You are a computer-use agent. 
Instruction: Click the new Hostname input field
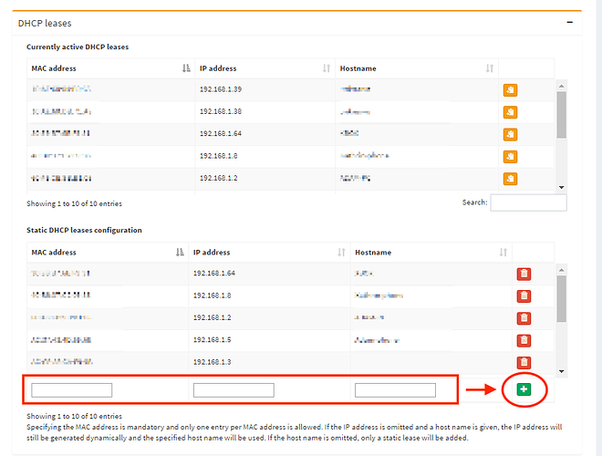tap(395, 390)
